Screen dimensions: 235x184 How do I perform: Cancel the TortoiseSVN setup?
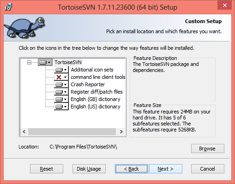click(x=208, y=169)
